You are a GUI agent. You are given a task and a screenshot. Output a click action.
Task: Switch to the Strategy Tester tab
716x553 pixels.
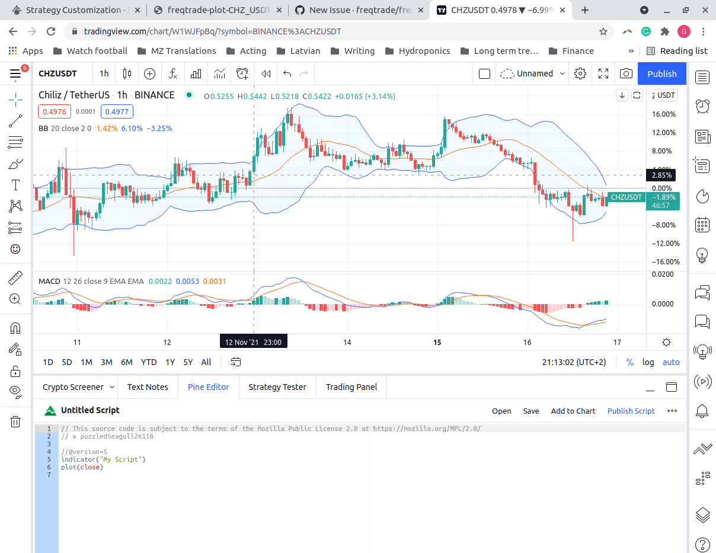point(277,387)
